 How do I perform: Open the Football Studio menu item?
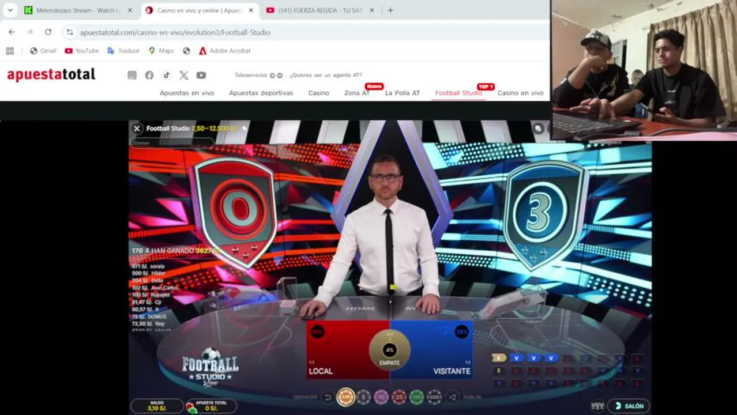click(458, 93)
